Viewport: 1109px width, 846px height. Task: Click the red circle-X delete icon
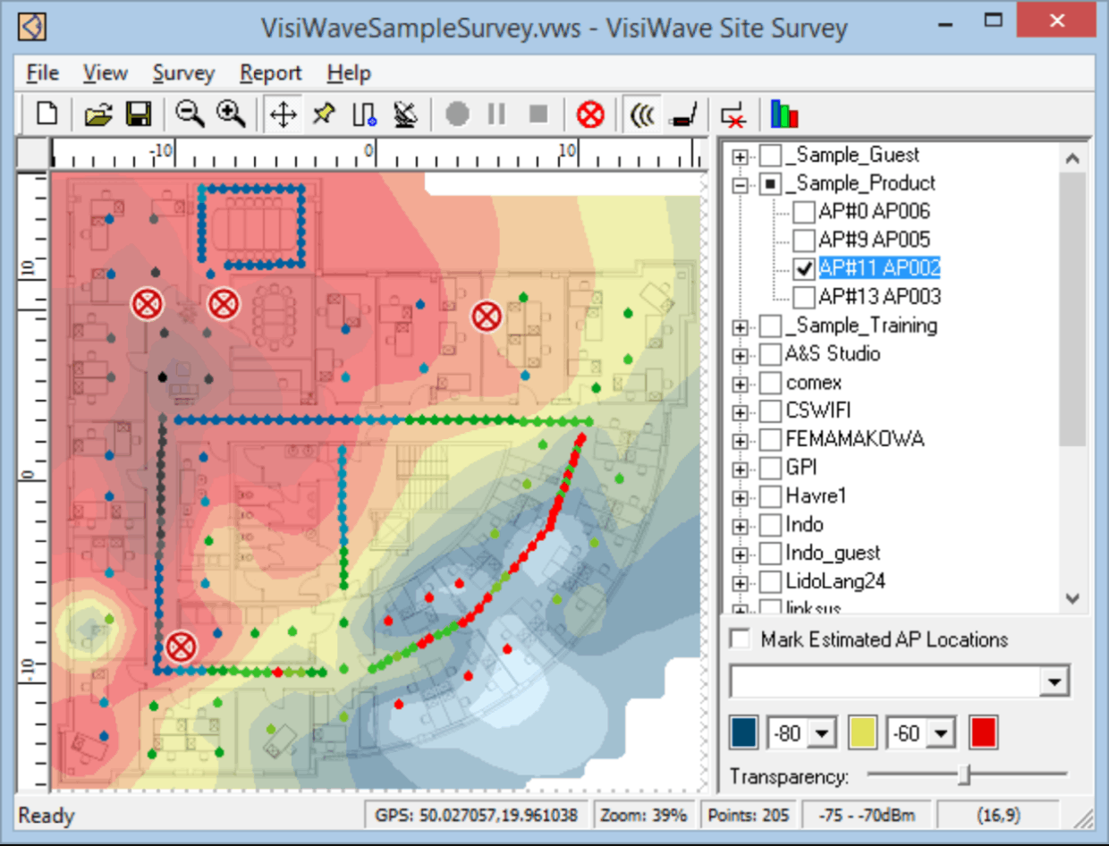[x=589, y=114]
